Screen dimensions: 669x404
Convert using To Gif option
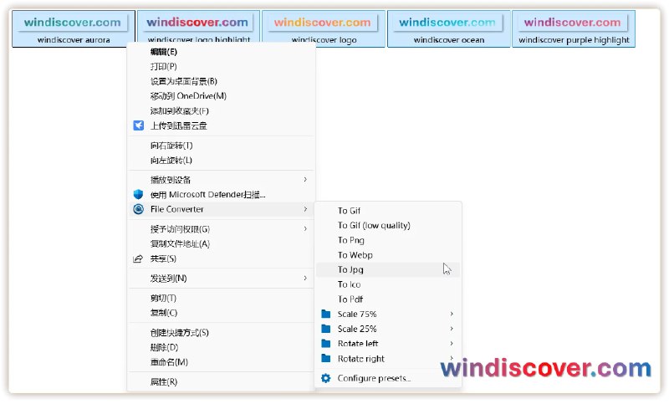click(388, 211)
